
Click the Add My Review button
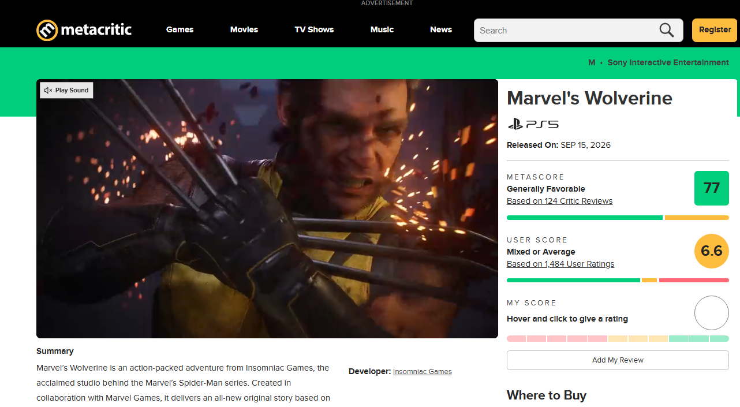click(x=618, y=360)
